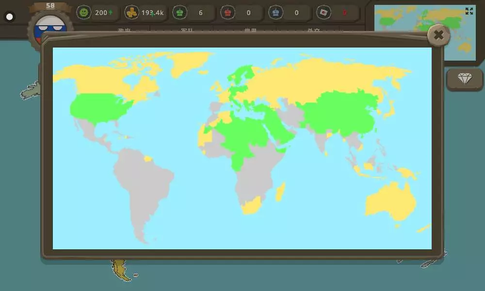Expand the minimap to fullscreen
This screenshot has height=291, width=485.
pos(469,11)
